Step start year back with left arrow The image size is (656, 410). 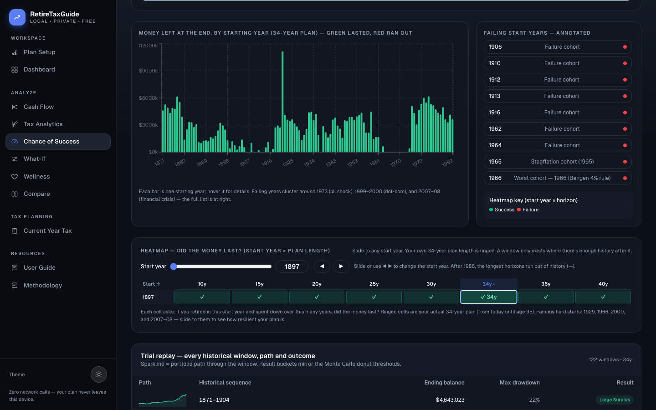(322, 266)
